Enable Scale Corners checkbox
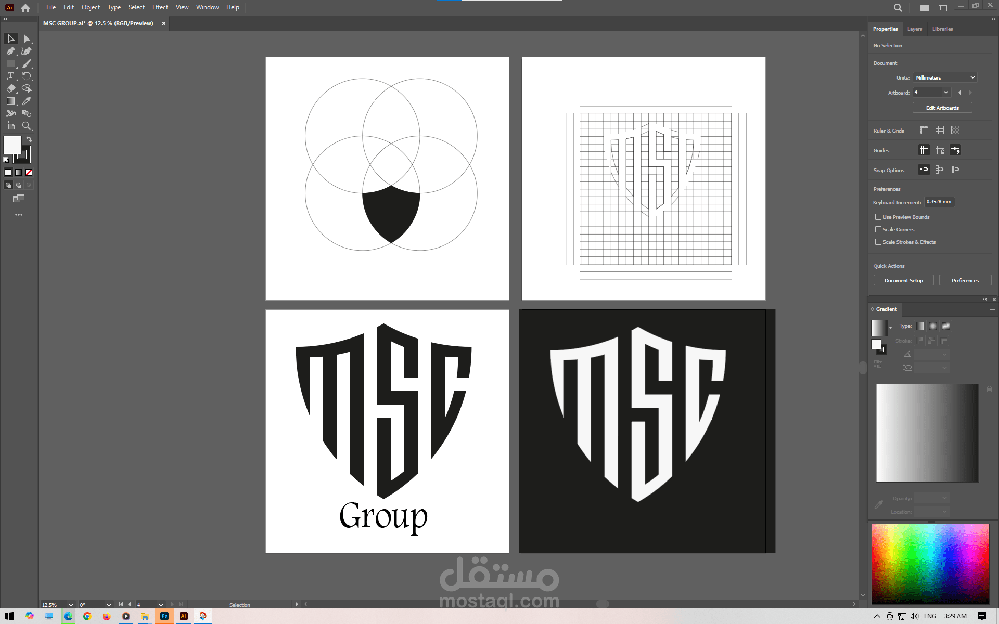The image size is (999, 624). coord(878,229)
